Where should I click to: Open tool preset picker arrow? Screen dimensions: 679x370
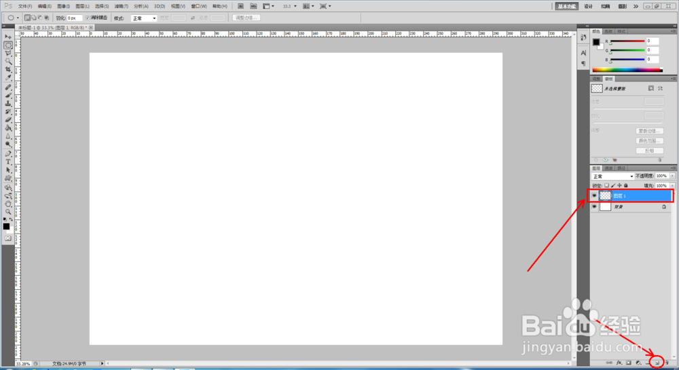click(x=18, y=18)
